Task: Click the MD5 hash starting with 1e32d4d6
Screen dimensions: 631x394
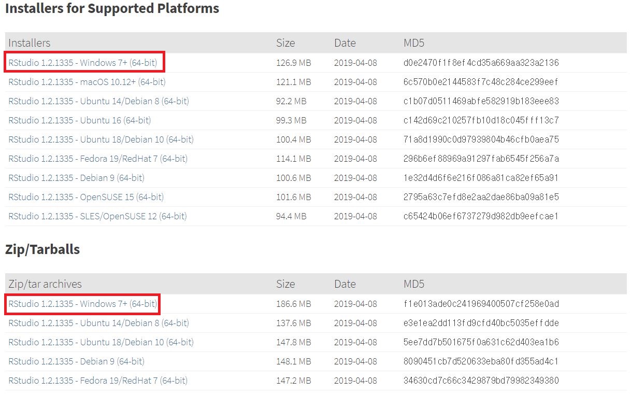Action: [x=481, y=178]
